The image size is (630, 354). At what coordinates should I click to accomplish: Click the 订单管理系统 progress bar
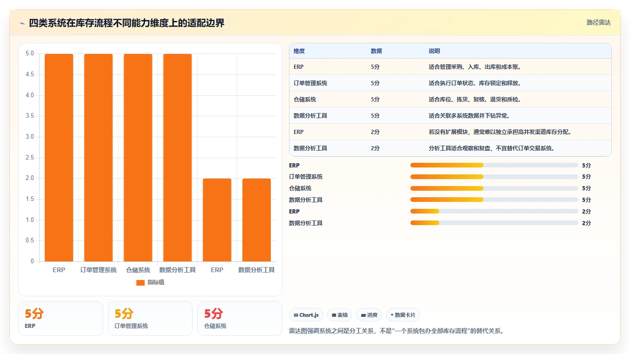pyautogui.click(x=494, y=177)
